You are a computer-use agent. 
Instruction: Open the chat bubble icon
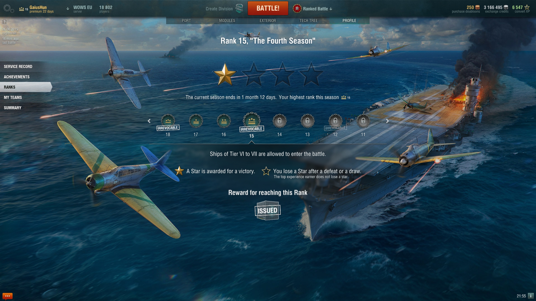8,296
